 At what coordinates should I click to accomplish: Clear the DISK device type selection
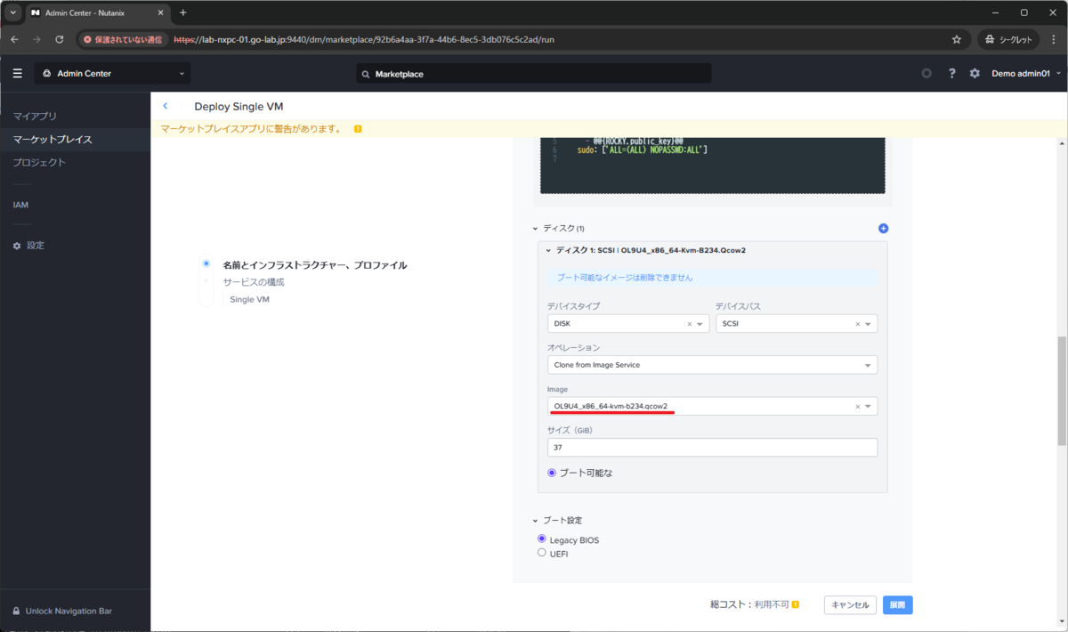coord(689,324)
